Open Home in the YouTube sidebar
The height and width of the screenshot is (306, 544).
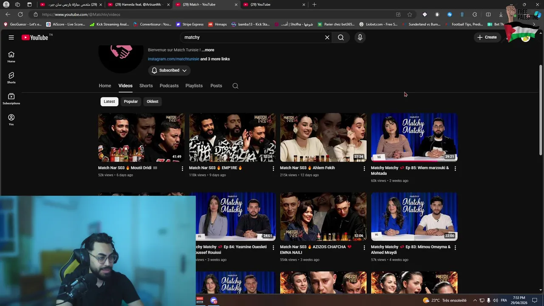[11, 57]
